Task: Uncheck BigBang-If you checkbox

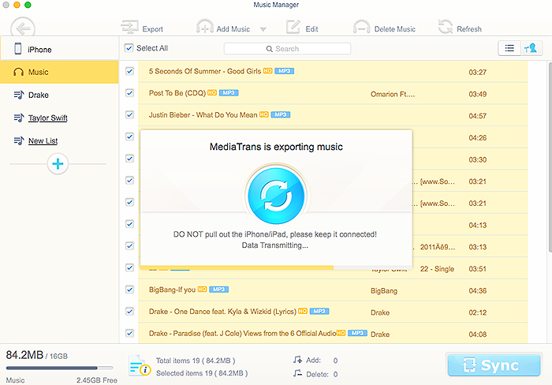Action: 129,290
